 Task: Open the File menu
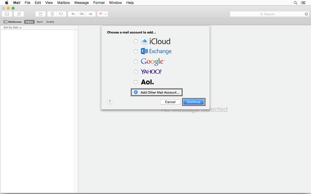28,3
